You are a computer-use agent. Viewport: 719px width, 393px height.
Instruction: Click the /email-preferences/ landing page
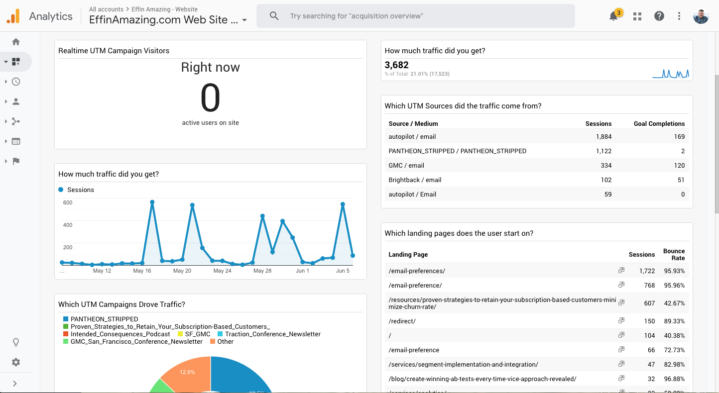tap(417, 271)
